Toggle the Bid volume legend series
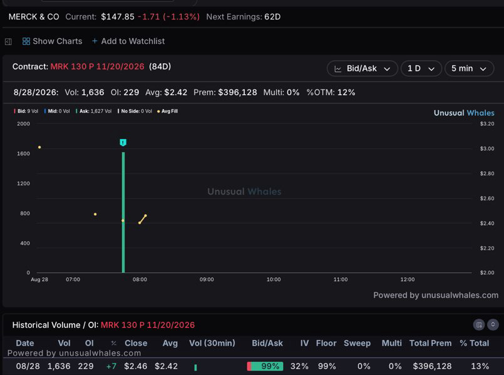The width and height of the screenshot is (504, 375). pos(26,111)
